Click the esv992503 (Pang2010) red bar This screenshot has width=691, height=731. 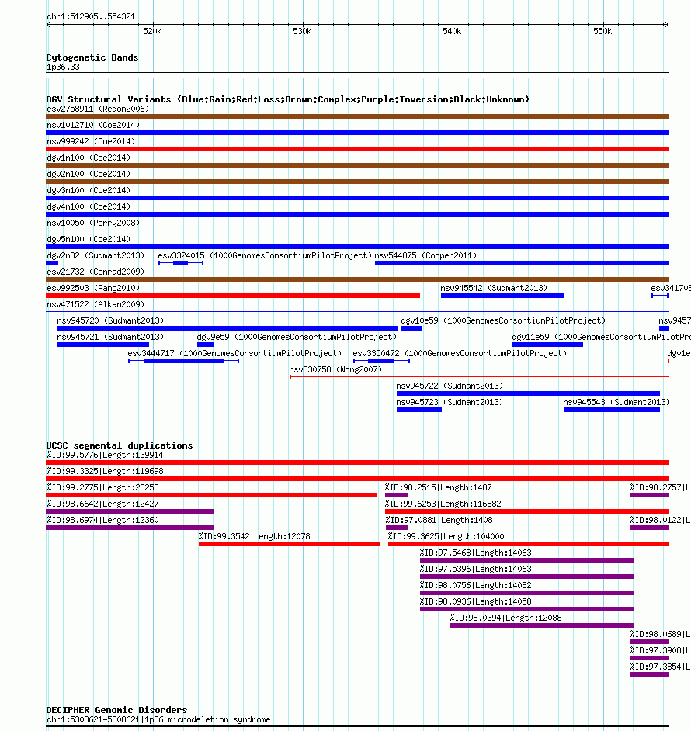point(233,296)
